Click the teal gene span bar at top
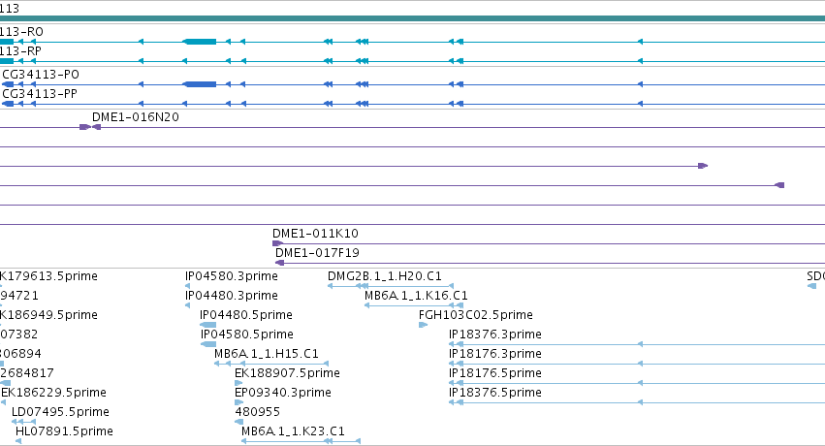Image resolution: width=825 pixels, height=446 pixels. pyautogui.click(x=413, y=18)
